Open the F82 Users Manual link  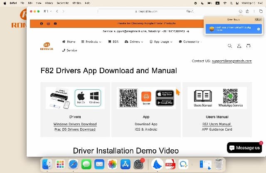point(217,124)
